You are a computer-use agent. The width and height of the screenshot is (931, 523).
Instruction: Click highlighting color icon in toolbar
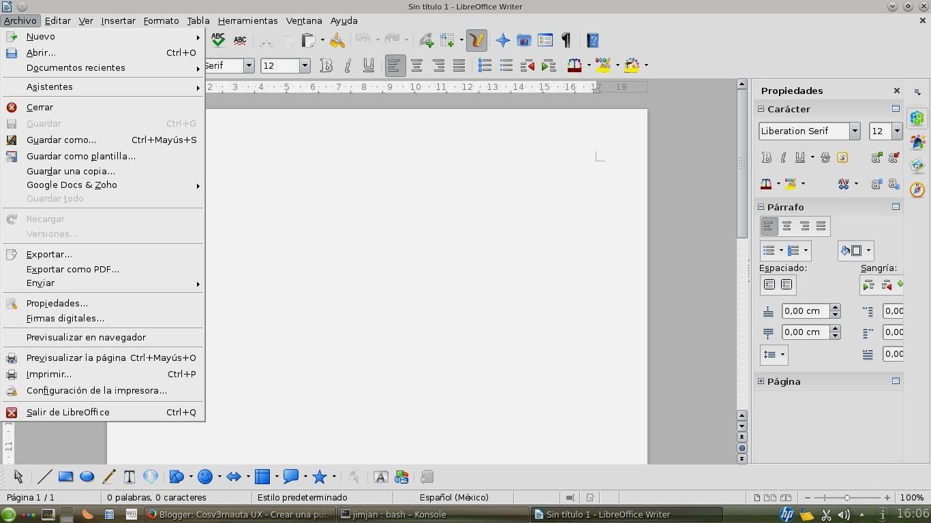pyautogui.click(x=602, y=65)
